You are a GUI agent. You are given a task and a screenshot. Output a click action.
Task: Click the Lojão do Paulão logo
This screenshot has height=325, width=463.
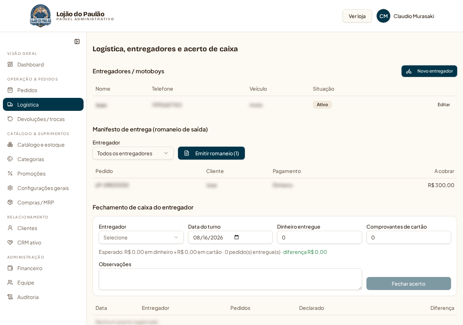pos(41,16)
